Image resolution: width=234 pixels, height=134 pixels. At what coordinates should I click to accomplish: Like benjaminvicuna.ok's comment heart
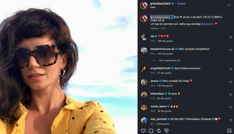point(230,50)
